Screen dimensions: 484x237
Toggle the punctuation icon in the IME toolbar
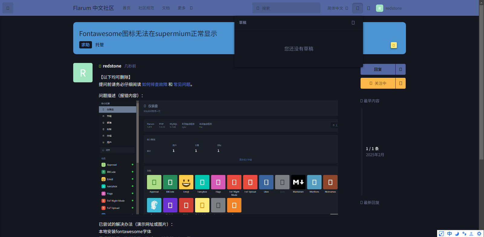tap(464, 234)
